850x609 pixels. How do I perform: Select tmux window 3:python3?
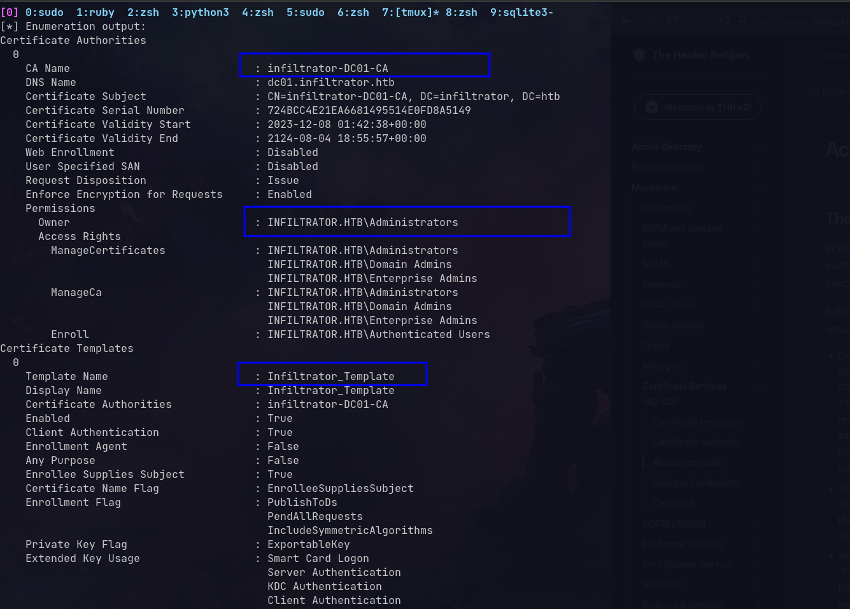click(200, 12)
